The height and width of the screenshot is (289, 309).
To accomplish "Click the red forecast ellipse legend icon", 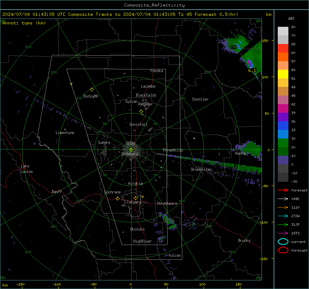I will coord(283,250).
